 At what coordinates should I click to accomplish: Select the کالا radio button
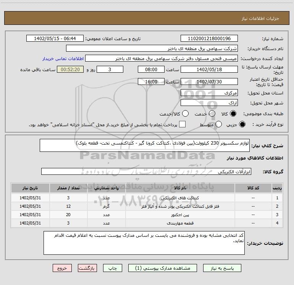click(233, 114)
